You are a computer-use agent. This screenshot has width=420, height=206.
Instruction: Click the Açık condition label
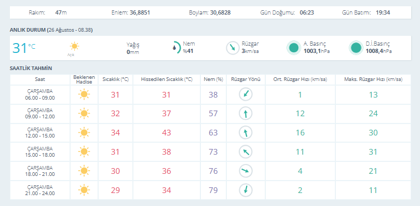(71, 54)
